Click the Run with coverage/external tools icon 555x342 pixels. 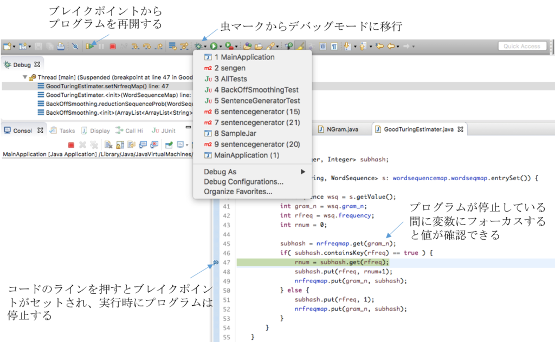[229, 47]
